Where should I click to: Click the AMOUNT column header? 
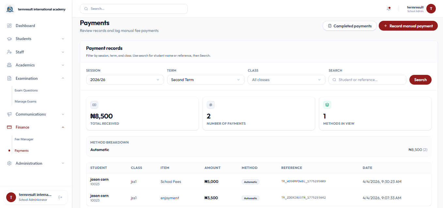[x=212, y=168]
